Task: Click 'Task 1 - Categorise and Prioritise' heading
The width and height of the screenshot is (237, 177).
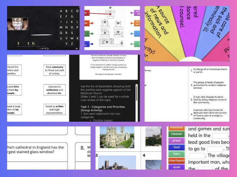Action: [103, 108]
